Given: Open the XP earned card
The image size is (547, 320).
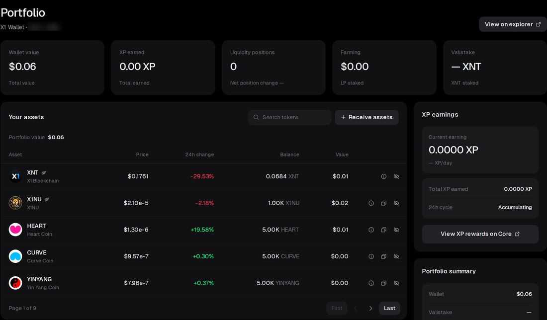Looking at the screenshot, I should coord(163,67).
